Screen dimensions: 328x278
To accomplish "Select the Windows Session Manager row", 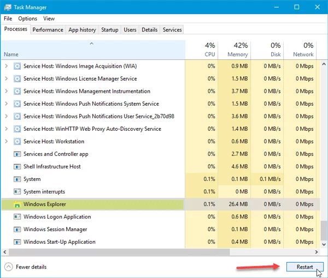I will [160, 229].
